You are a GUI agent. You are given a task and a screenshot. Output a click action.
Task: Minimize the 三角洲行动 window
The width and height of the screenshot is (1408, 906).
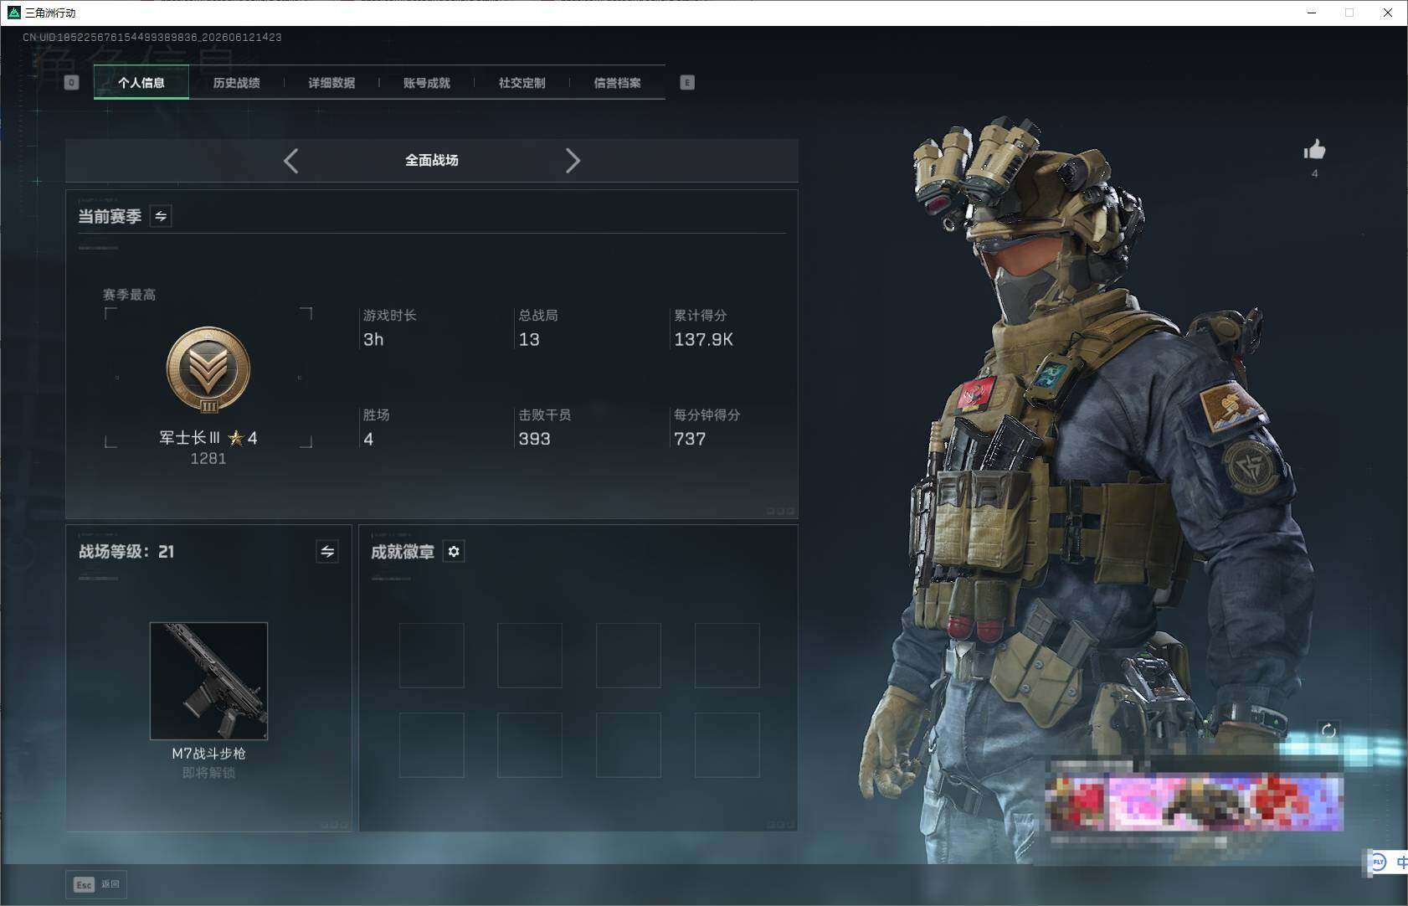1312,13
